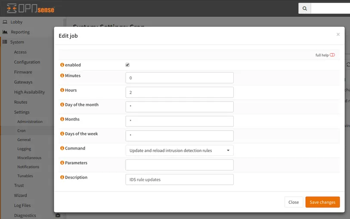
Task: Toggle the full help switch
Action: click(332, 55)
